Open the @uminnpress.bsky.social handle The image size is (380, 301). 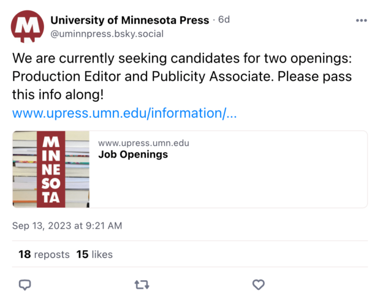[x=107, y=34]
